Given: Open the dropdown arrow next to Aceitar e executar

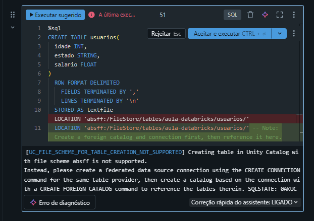Looking at the screenshot, I should click(279, 34).
